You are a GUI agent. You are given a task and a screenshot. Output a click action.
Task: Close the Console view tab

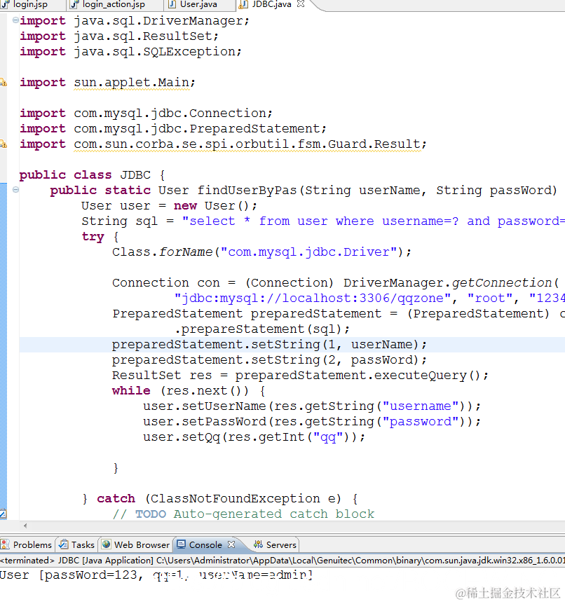tap(231, 544)
